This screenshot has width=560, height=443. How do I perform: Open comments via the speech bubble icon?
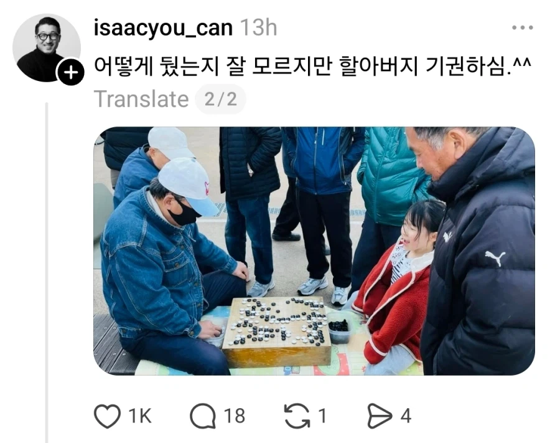coord(203,416)
